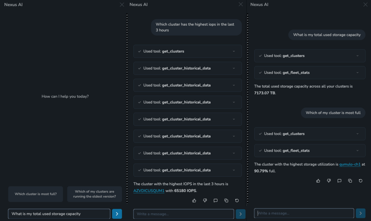
Task: Send the total used storage capacity message
Action: point(117,214)
